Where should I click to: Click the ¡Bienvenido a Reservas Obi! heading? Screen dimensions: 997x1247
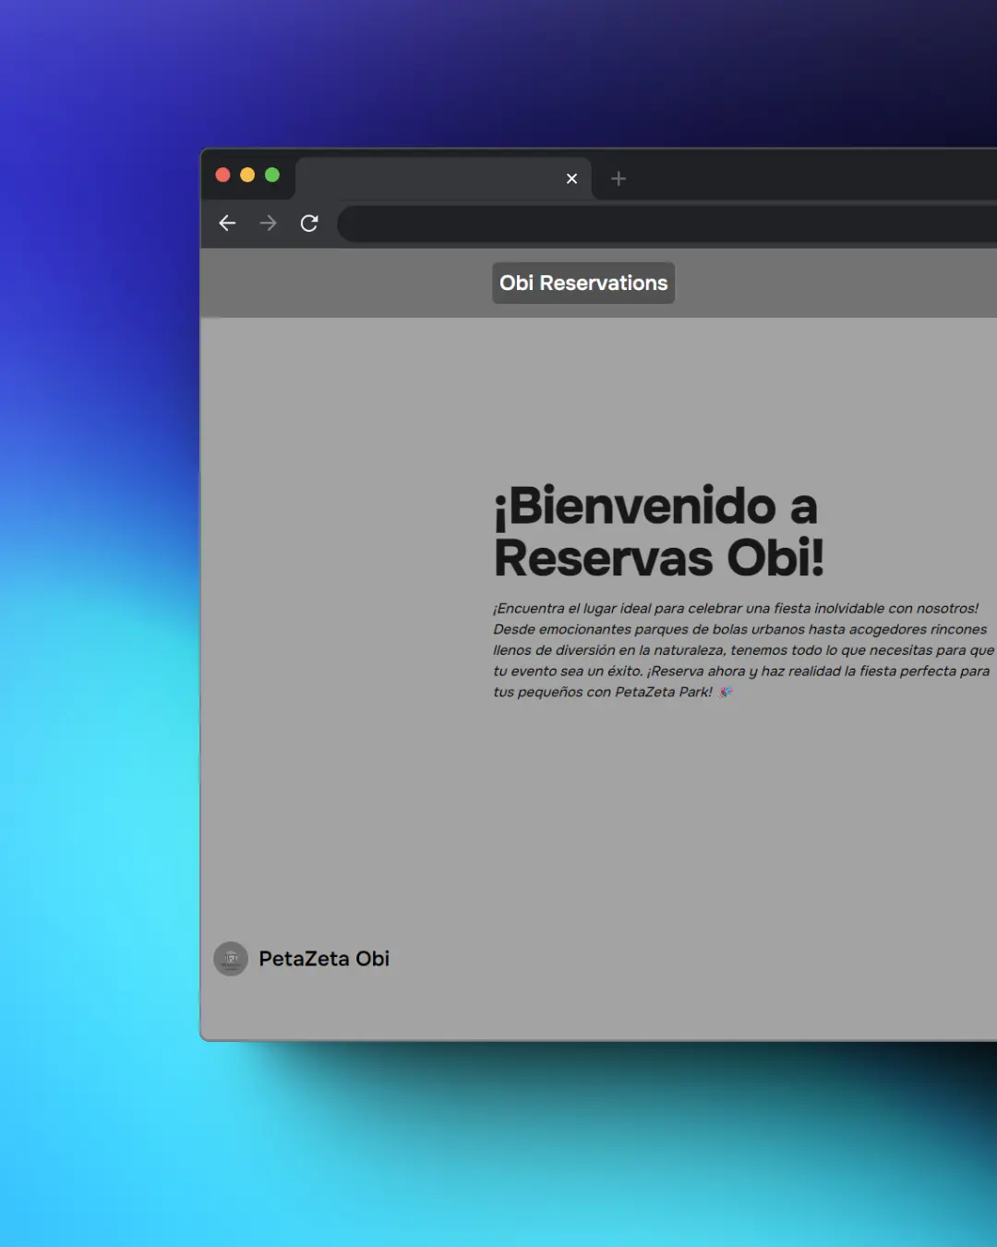coord(657,532)
